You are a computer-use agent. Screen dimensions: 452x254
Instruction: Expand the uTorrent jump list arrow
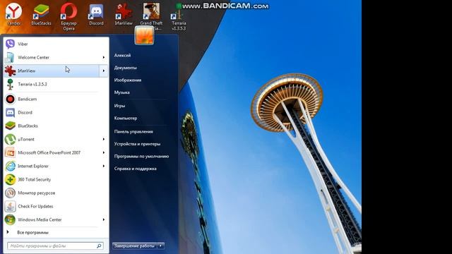(x=104, y=139)
